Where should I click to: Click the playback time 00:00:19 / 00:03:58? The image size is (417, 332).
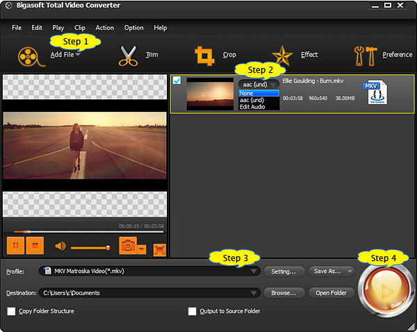(142, 226)
